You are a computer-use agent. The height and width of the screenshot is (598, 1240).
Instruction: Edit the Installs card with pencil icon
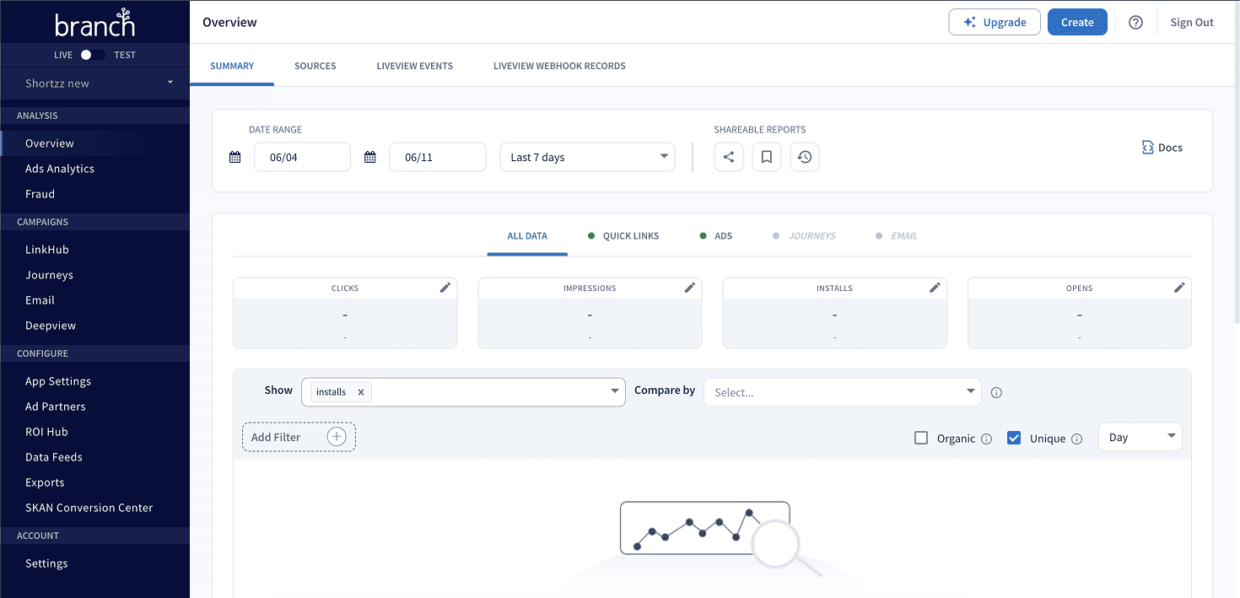click(x=935, y=288)
